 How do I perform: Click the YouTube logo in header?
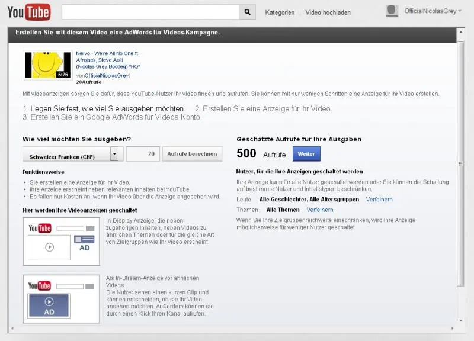tap(28, 12)
